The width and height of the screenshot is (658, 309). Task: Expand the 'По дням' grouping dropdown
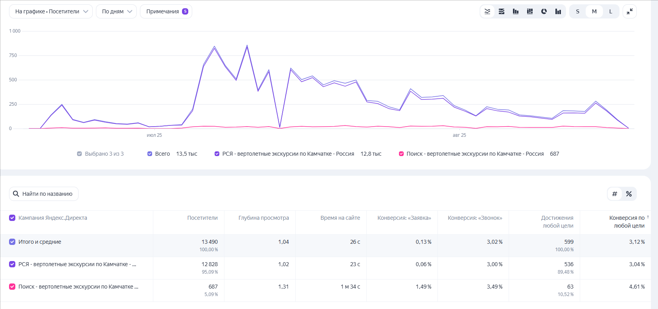point(116,11)
